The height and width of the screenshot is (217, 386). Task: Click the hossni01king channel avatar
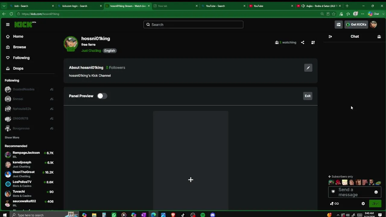coord(71,44)
